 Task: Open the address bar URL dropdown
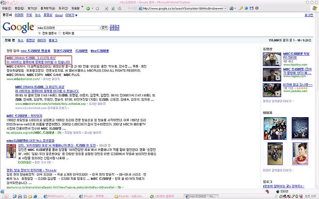point(225,8)
